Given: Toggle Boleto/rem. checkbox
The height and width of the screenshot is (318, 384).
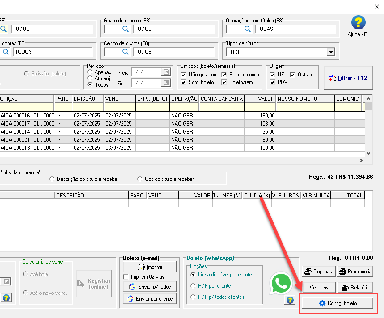Looking at the screenshot, I should point(224,82).
